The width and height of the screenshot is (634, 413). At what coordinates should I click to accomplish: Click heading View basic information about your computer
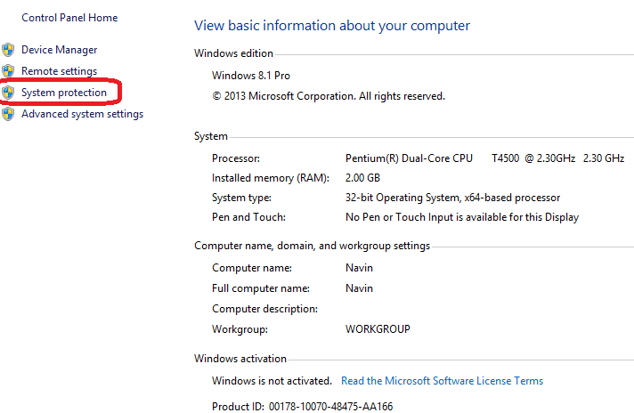pos(332,26)
